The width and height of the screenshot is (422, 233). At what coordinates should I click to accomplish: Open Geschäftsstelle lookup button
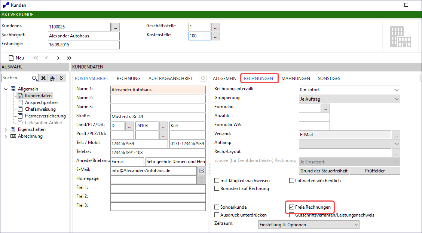coord(215,27)
